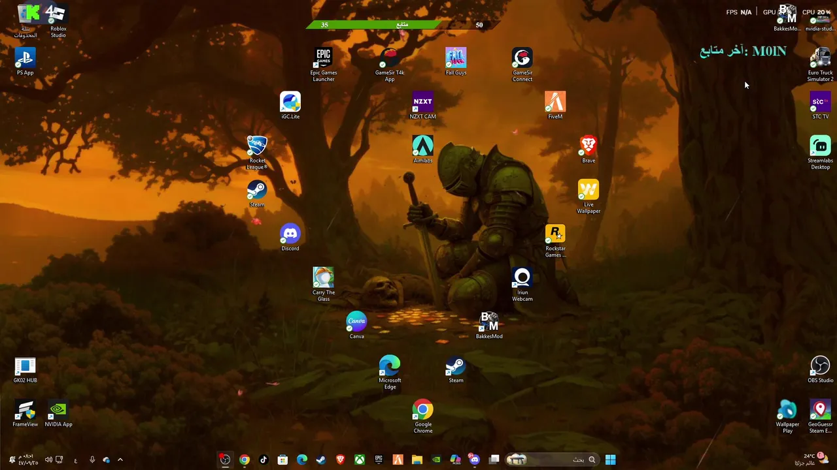Open the NVIDIA App desktop shortcut
The width and height of the screenshot is (837, 470).
(58, 413)
